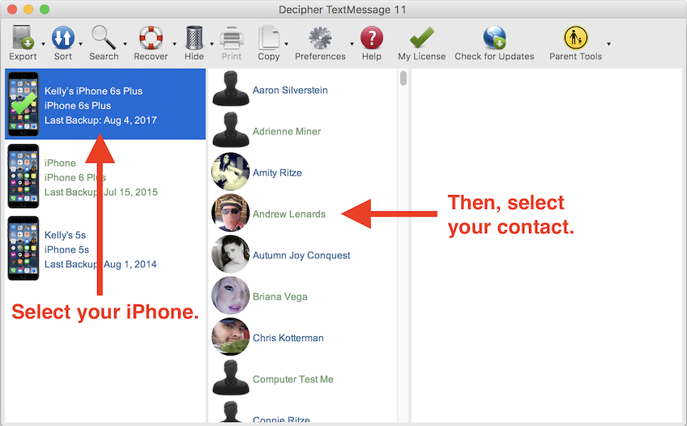687x426 pixels.
Task: Click the Hide trash bin icon
Action: tap(194, 38)
